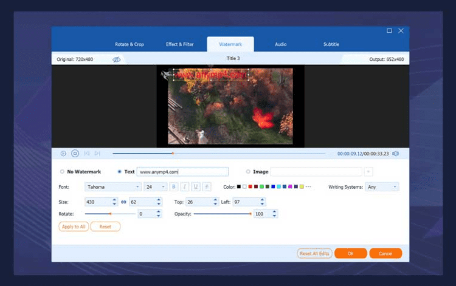Open the Writing Systems dropdown

tap(382, 187)
